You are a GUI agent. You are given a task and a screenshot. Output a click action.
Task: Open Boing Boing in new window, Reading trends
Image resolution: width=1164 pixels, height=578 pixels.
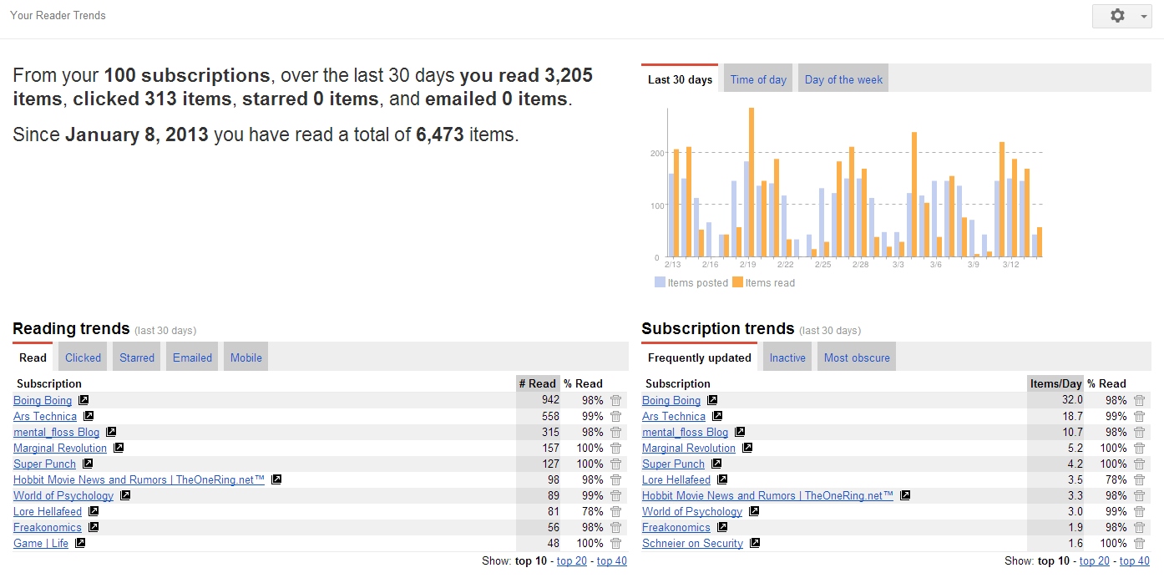coord(84,400)
